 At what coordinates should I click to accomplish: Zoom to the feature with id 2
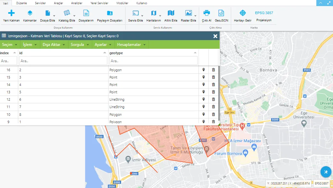[203, 70]
